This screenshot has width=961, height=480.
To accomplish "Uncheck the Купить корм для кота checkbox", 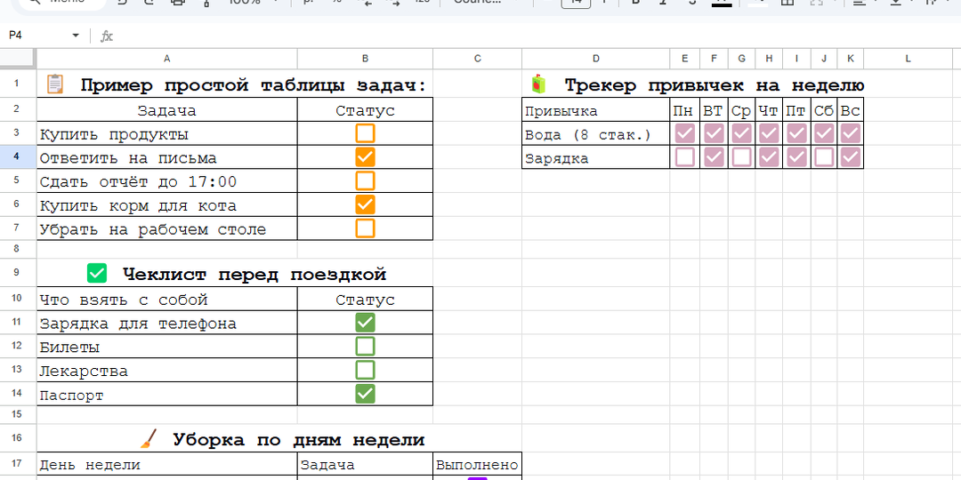I will [366, 204].
